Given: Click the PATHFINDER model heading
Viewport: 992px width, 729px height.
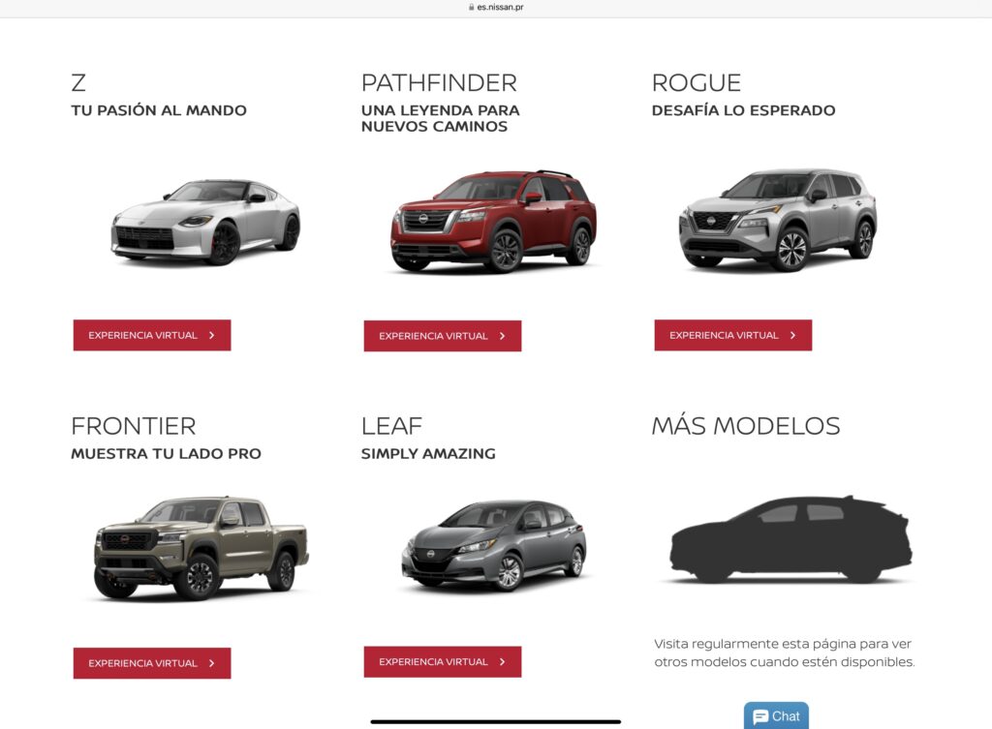Looking at the screenshot, I should pyautogui.click(x=439, y=83).
